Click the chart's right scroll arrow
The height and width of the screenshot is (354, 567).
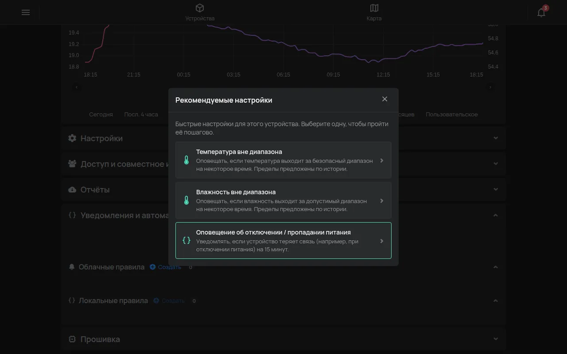tap(490, 87)
